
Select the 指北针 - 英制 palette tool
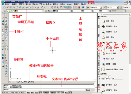109,53
